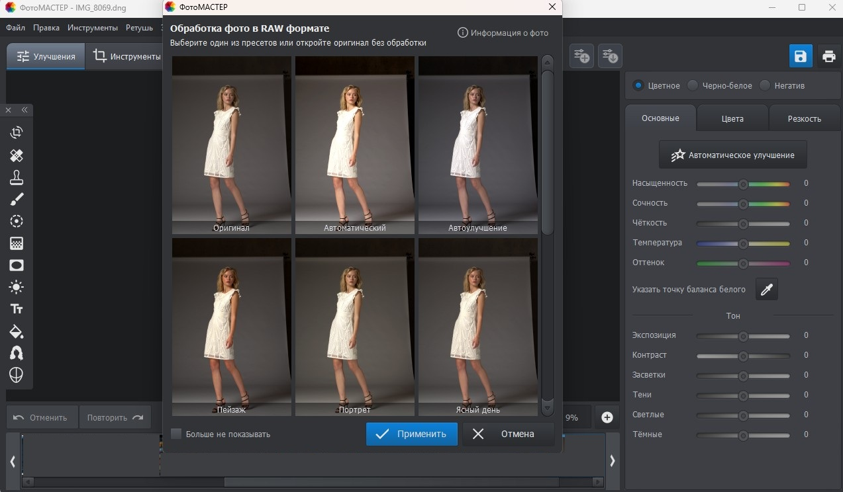Collapse the left tool panel with double chevron
843x492 pixels.
(x=25, y=110)
